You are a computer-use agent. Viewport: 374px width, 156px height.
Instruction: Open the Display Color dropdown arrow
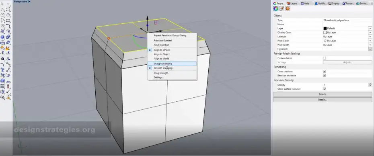point(370,33)
